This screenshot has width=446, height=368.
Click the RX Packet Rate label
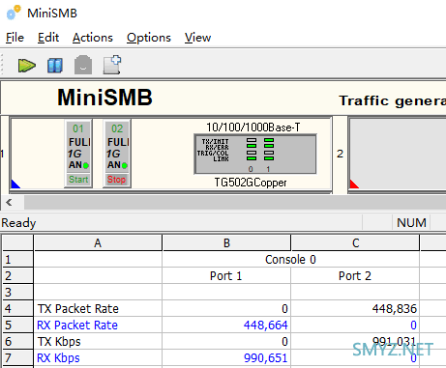pyautogui.click(x=77, y=326)
